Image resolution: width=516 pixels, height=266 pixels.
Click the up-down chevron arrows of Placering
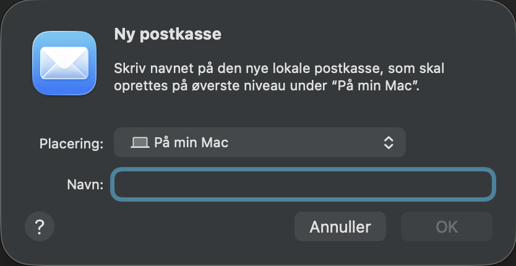pos(389,143)
